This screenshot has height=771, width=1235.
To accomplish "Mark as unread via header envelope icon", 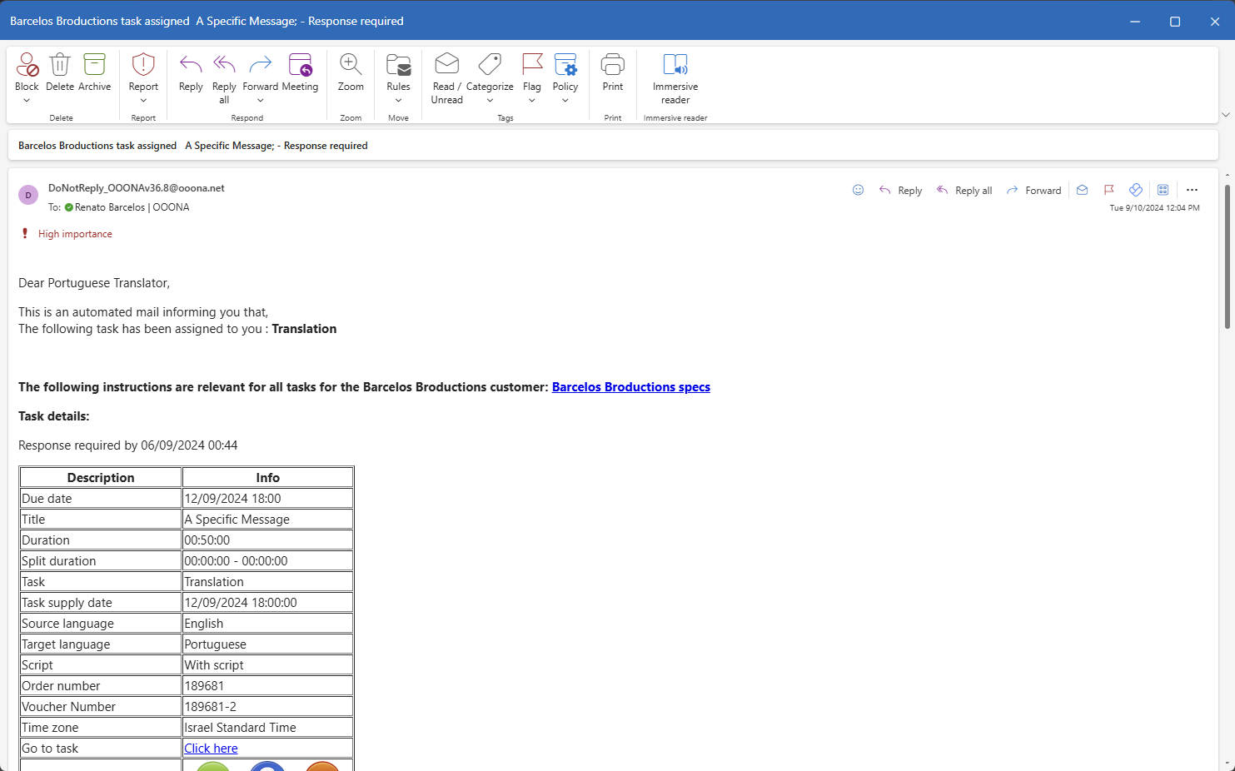I will (1082, 190).
